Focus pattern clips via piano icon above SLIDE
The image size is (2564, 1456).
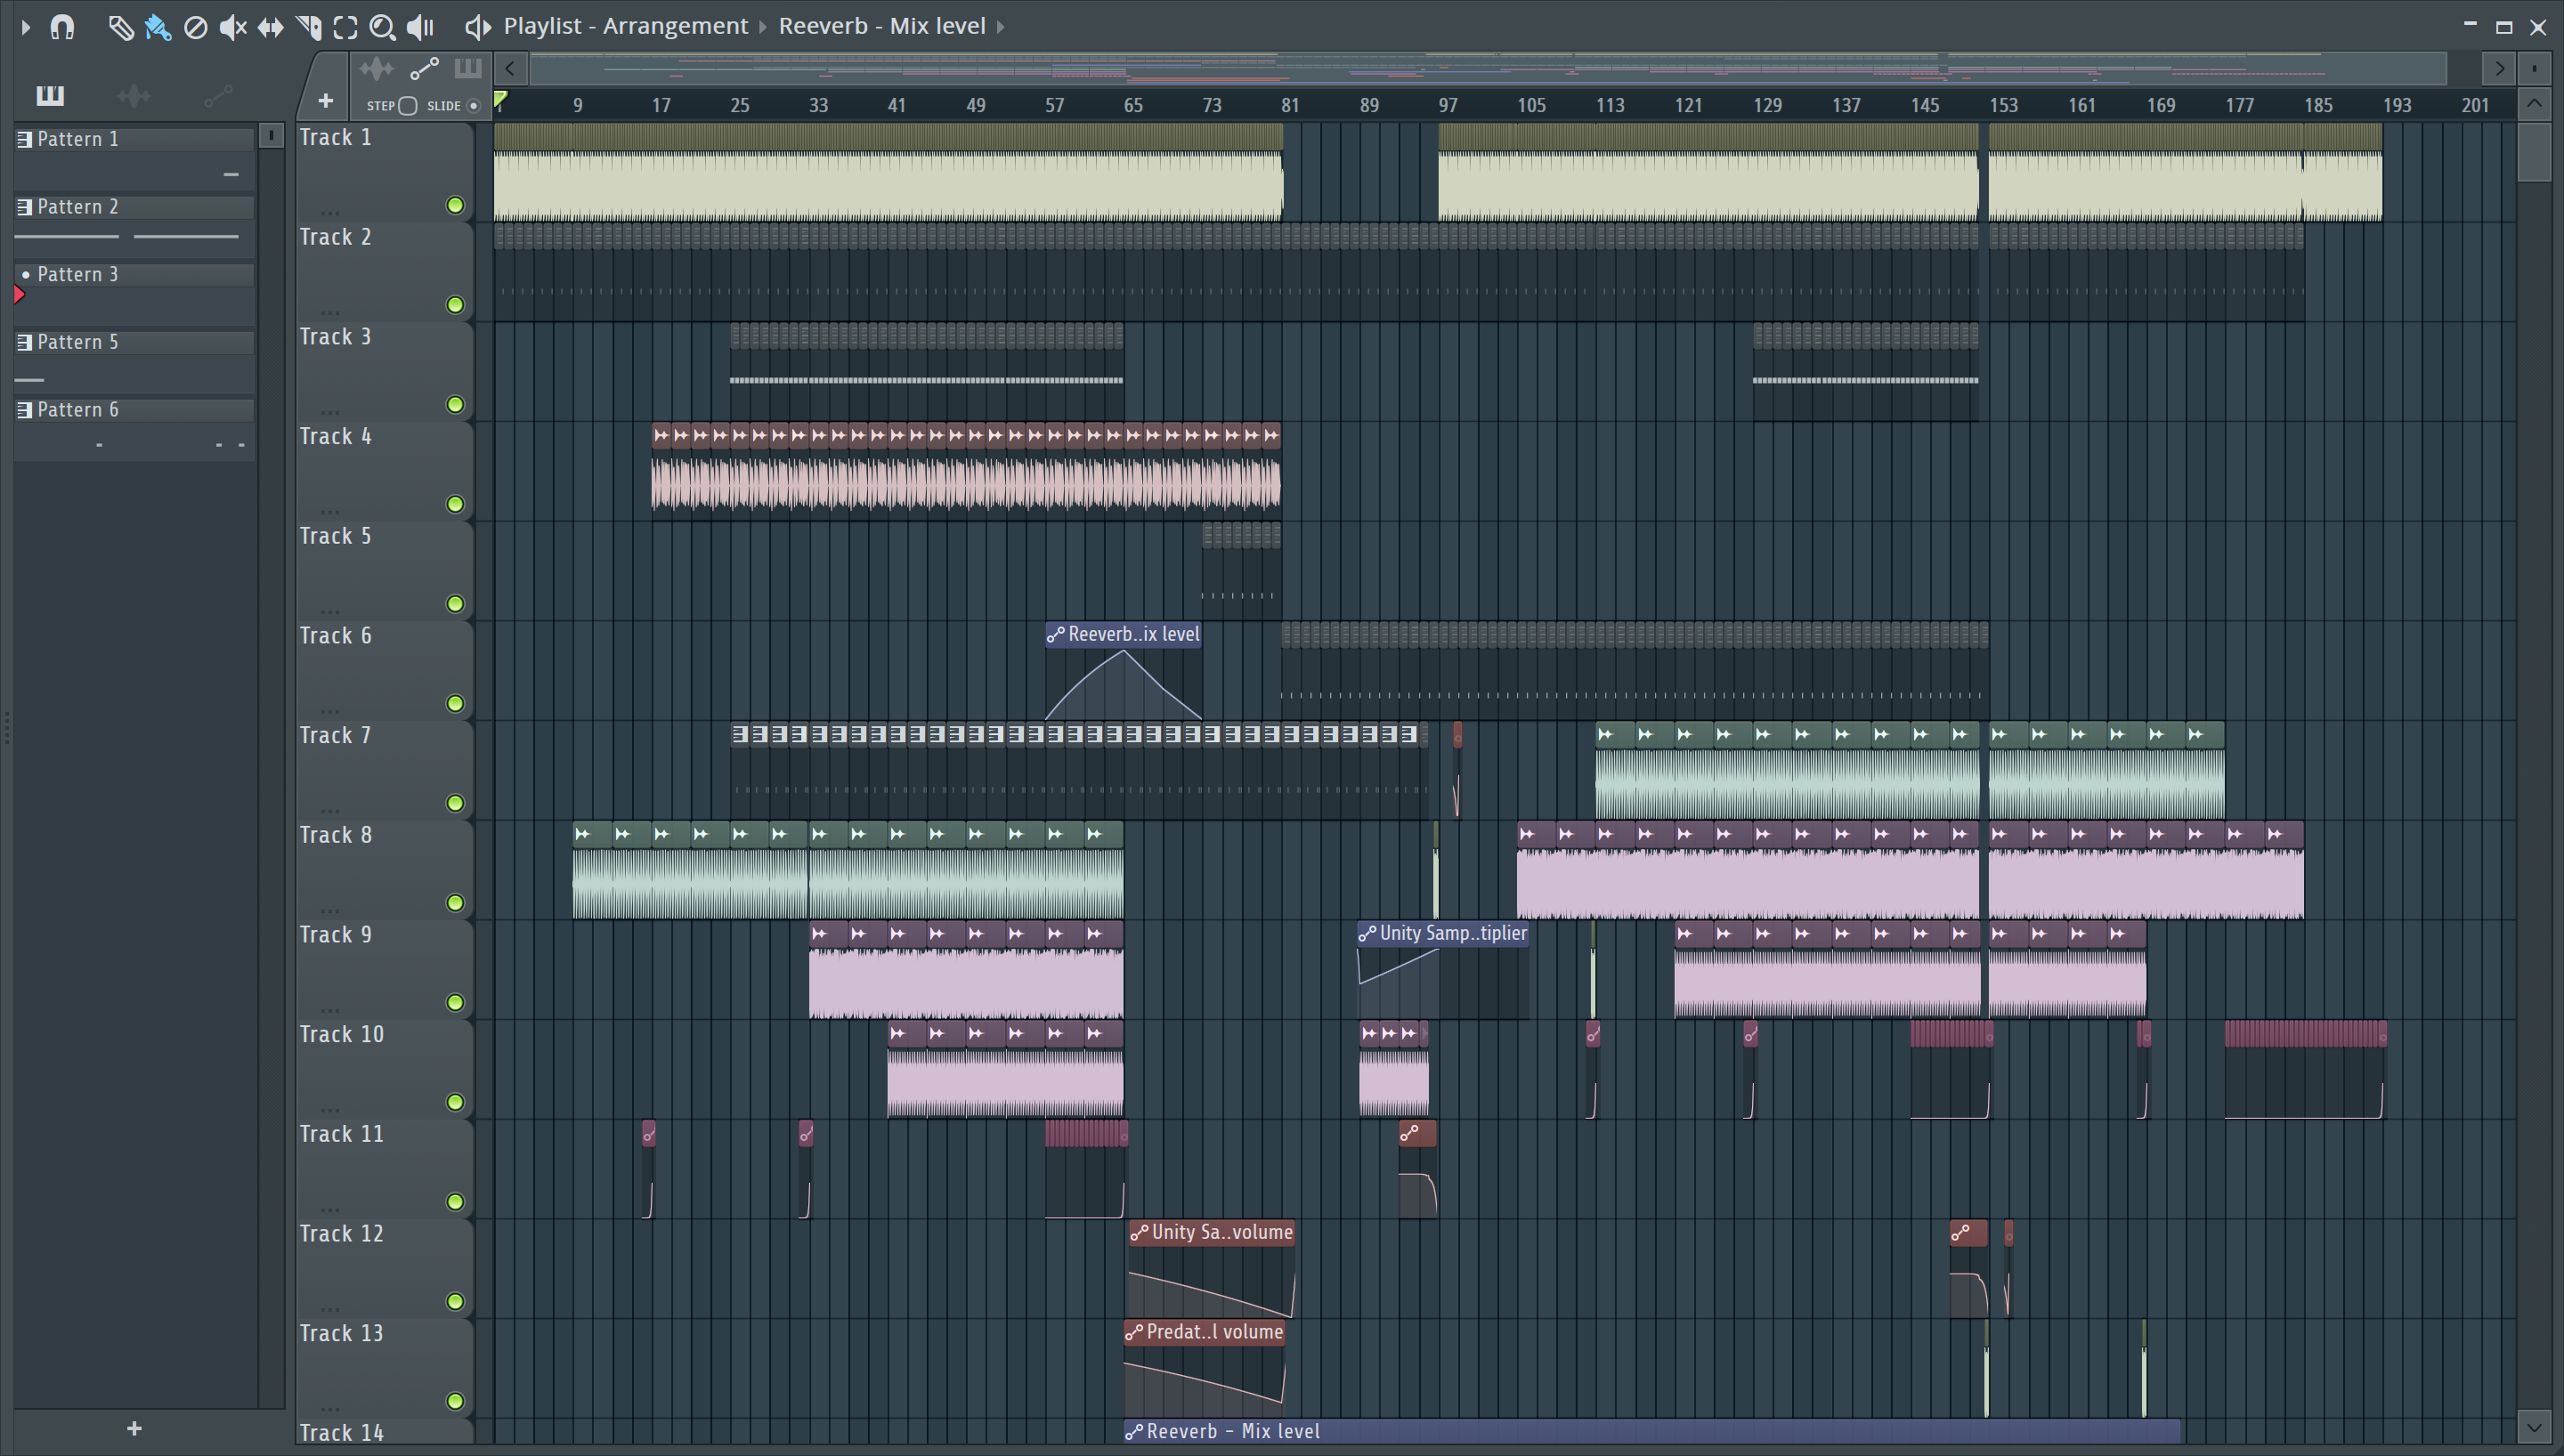coord(467,68)
